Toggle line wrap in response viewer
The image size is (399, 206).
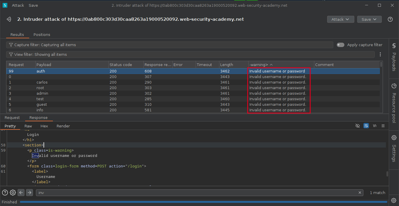click(366, 126)
